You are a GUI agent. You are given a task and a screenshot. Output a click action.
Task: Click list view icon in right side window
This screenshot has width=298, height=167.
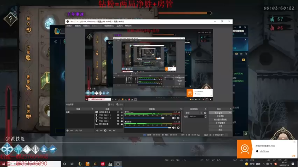(x=241, y=54)
